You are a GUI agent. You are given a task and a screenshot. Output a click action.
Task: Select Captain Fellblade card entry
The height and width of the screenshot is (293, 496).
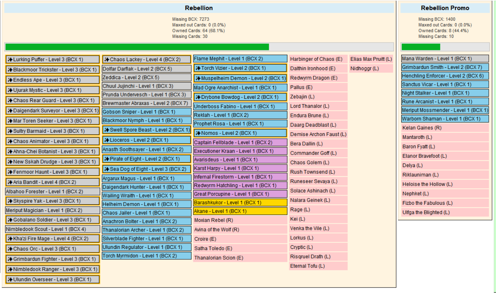(x=240, y=143)
